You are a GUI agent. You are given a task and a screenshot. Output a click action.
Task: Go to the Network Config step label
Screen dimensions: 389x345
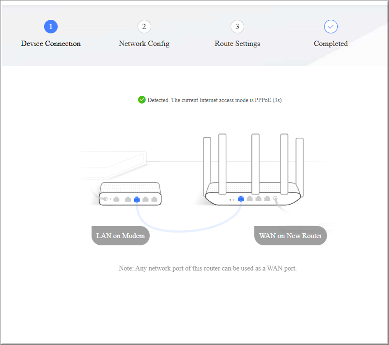[144, 44]
